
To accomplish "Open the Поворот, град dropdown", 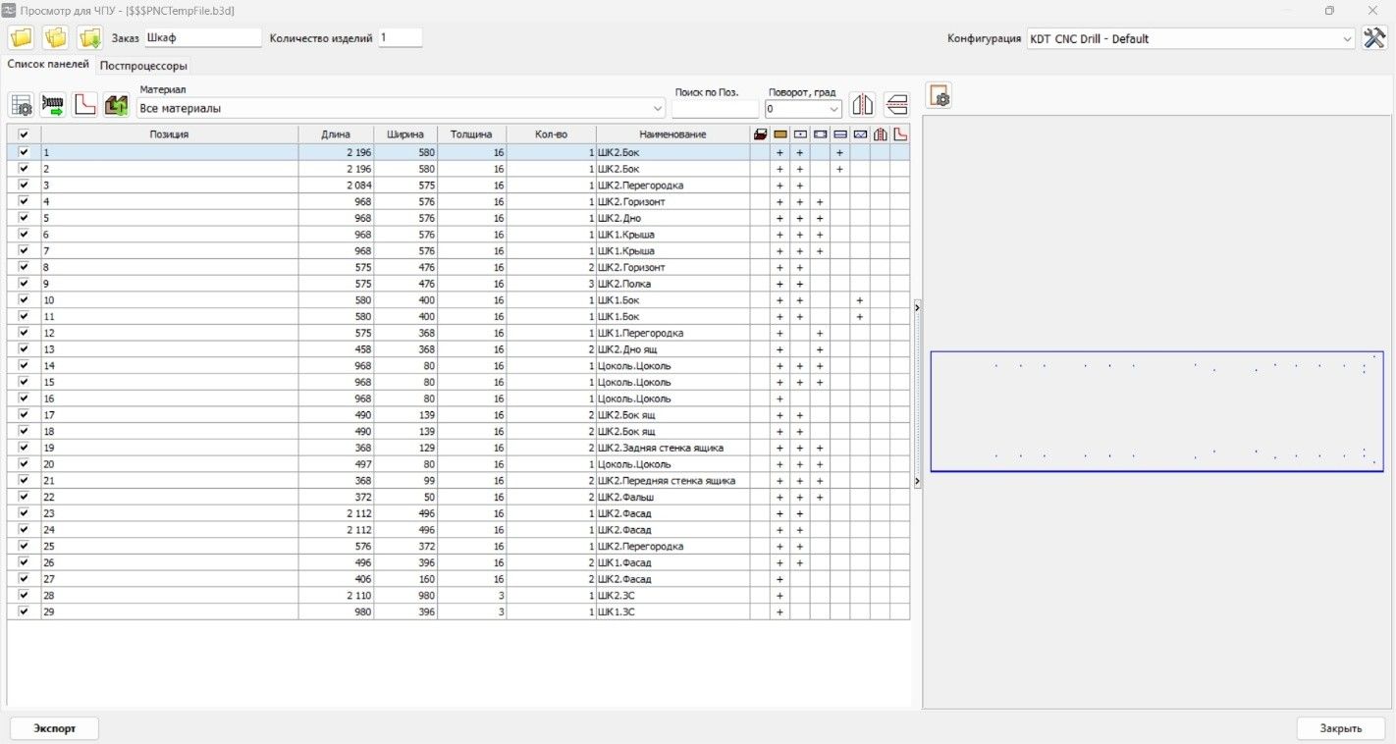I will [x=833, y=109].
